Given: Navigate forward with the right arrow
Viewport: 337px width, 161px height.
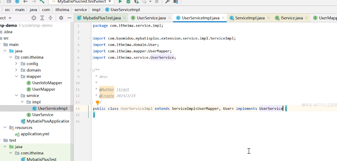Looking at the screenshot, I should tap(34, 2).
